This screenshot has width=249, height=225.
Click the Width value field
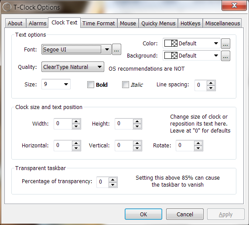[63, 123]
